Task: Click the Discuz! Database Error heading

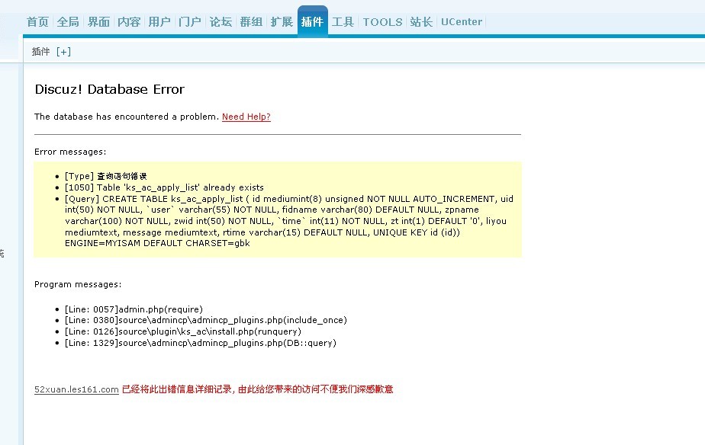Action: (x=109, y=89)
